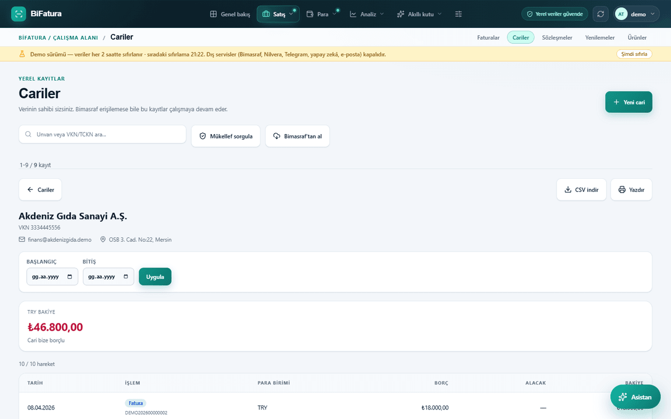Click the DEMO202600000002 invoice number
671x419 pixels.
[x=146, y=413]
